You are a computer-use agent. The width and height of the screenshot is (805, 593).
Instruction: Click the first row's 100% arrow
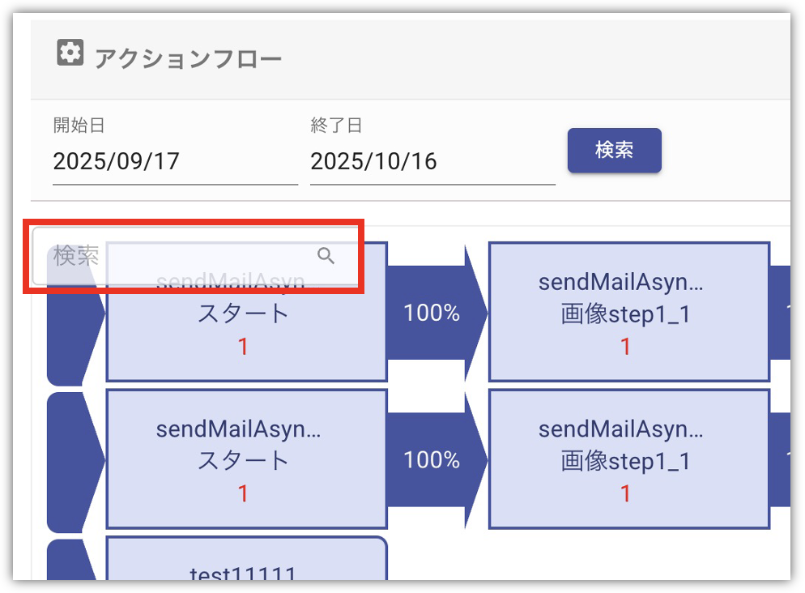[x=432, y=313]
